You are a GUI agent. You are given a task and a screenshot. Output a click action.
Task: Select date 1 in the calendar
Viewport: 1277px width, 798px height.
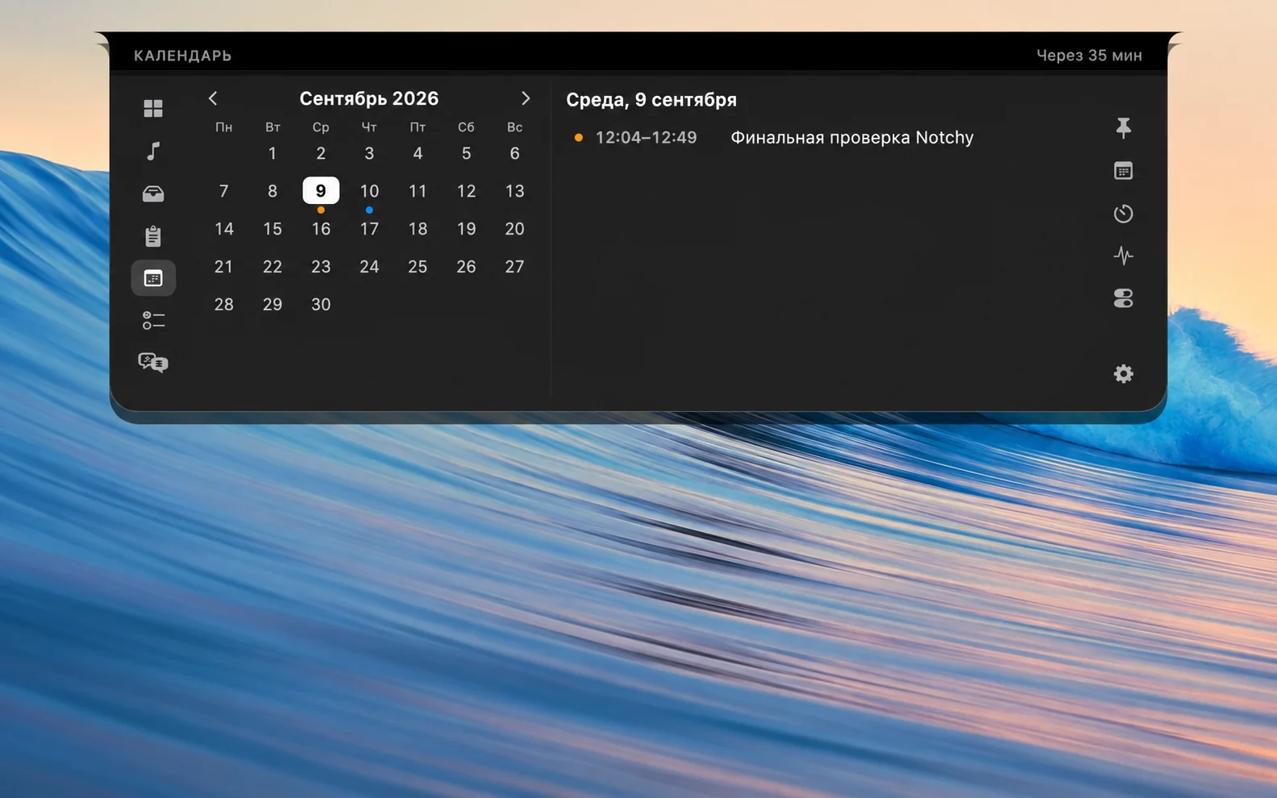tap(272, 153)
